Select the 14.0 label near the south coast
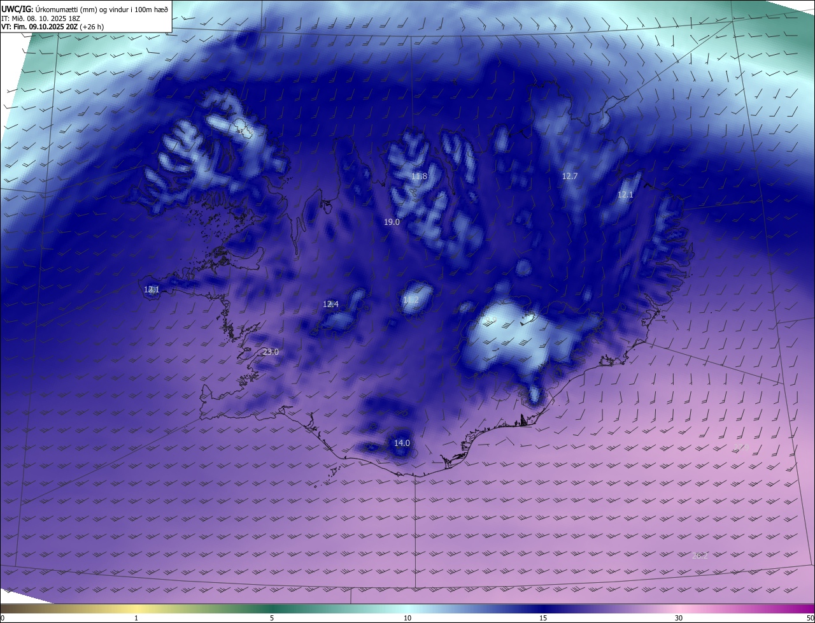The width and height of the screenshot is (815, 623). (402, 443)
